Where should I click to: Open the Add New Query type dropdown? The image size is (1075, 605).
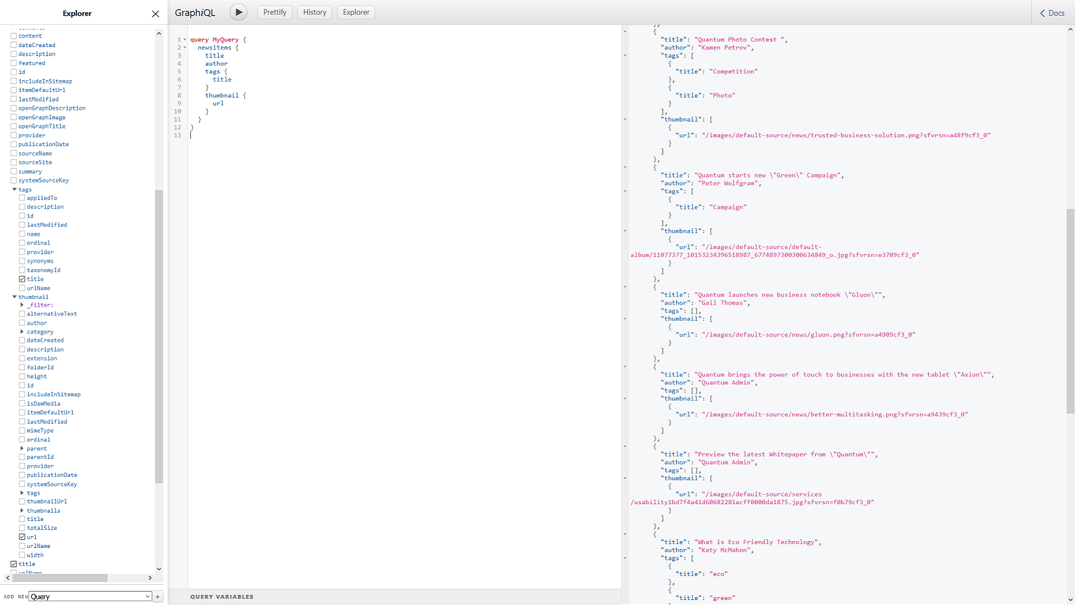pos(90,597)
